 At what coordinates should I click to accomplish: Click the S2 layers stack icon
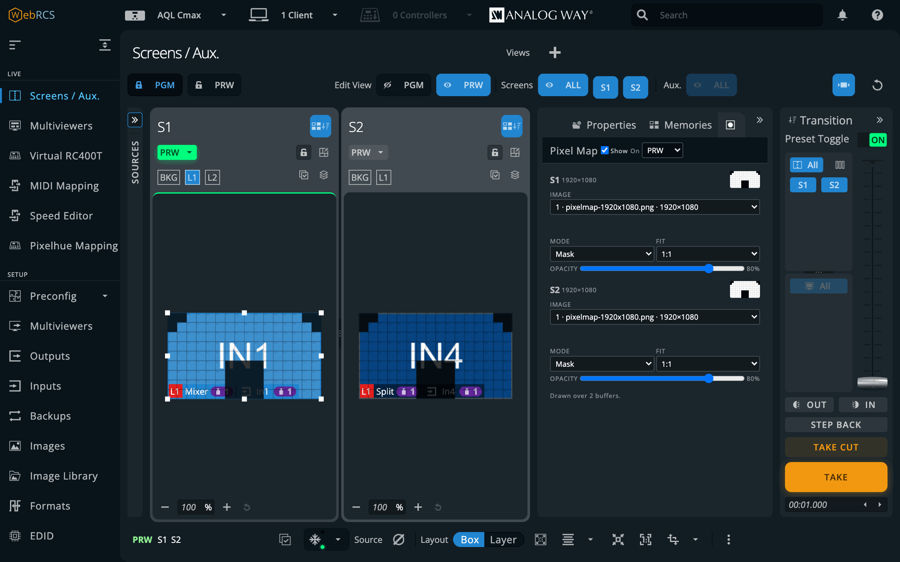point(515,175)
